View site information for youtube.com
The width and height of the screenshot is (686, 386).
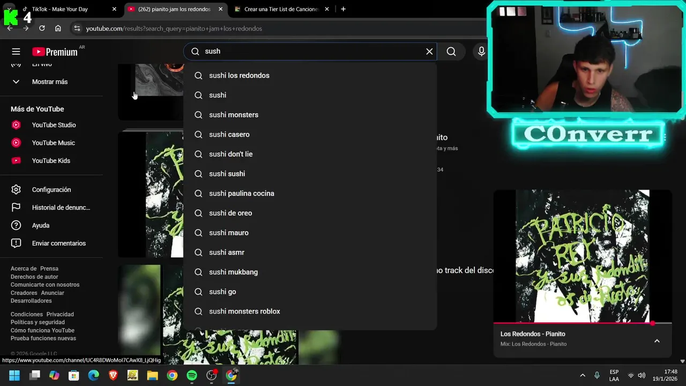click(77, 28)
